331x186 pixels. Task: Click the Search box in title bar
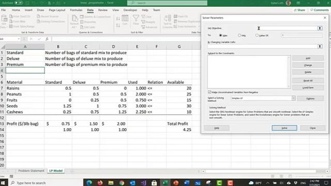click(167, 3)
